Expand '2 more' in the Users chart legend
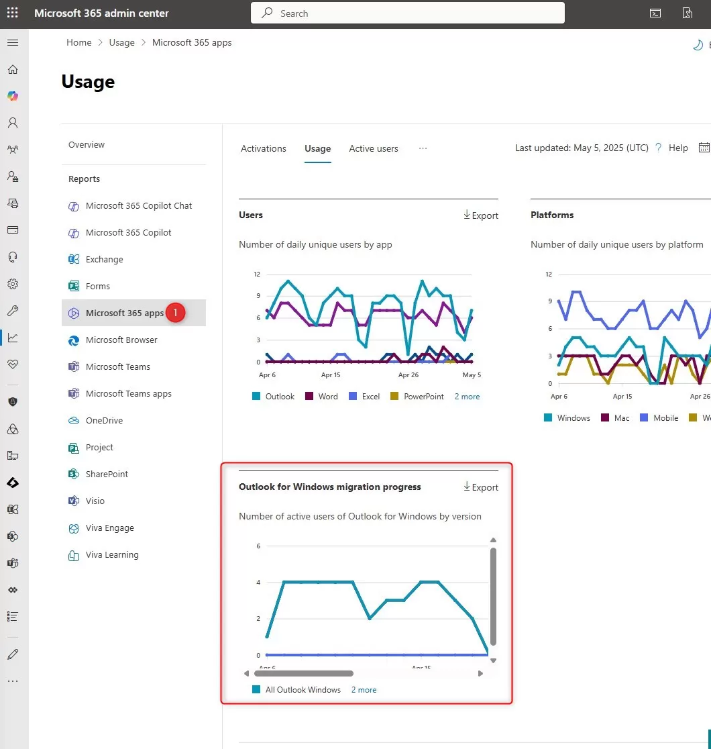711x749 pixels. [x=467, y=397]
